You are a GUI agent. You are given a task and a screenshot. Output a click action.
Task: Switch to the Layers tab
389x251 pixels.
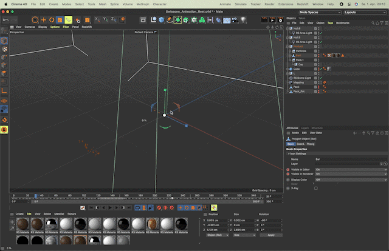point(305,128)
